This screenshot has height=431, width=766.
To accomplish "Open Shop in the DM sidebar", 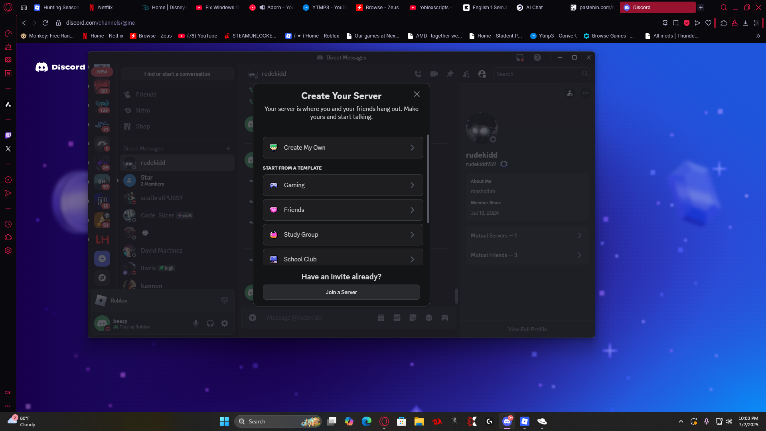I will click(177, 127).
